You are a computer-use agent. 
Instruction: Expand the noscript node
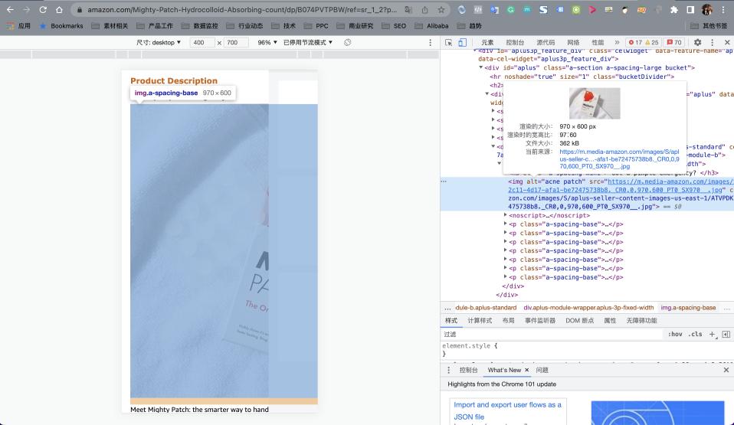(x=506, y=215)
